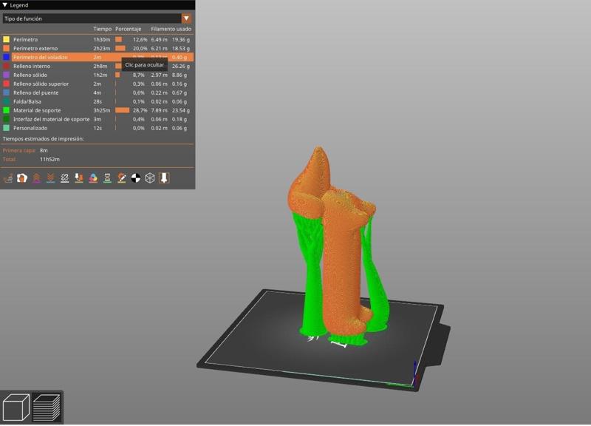Toggle tool marker nozzle icon
This screenshot has height=426, width=591.
coord(164,177)
